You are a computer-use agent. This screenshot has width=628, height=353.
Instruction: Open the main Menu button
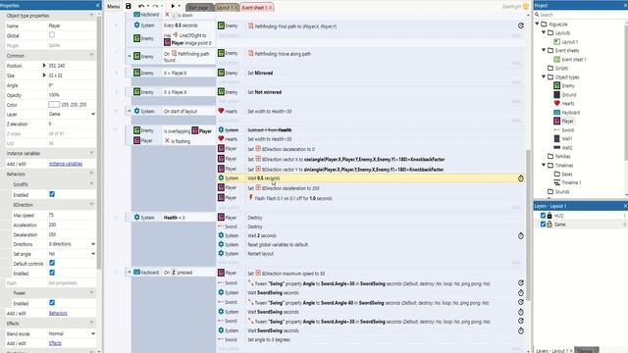(114, 7)
